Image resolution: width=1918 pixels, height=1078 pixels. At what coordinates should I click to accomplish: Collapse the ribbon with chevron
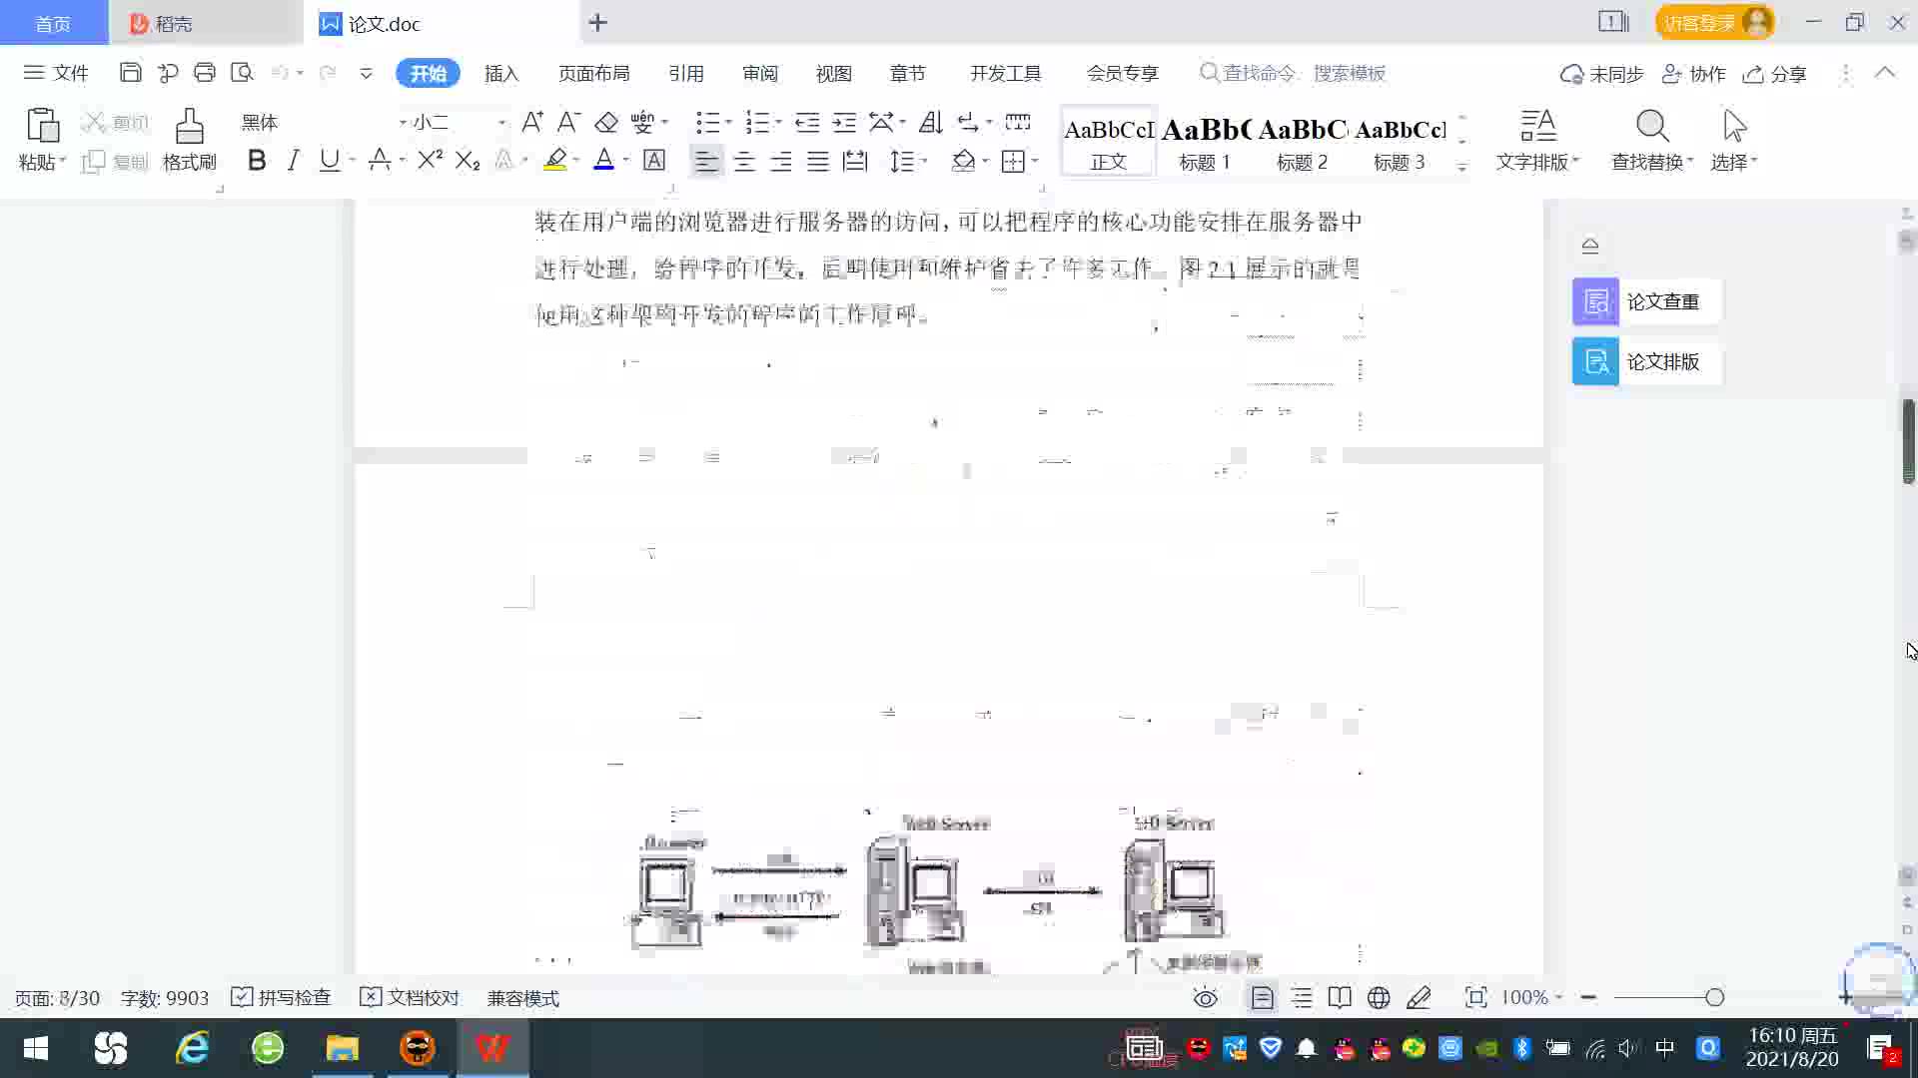coord(1885,73)
